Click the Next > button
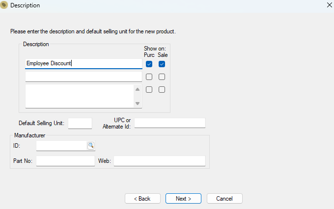The height and width of the screenshot is (209, 334). (x=183, y=199)
